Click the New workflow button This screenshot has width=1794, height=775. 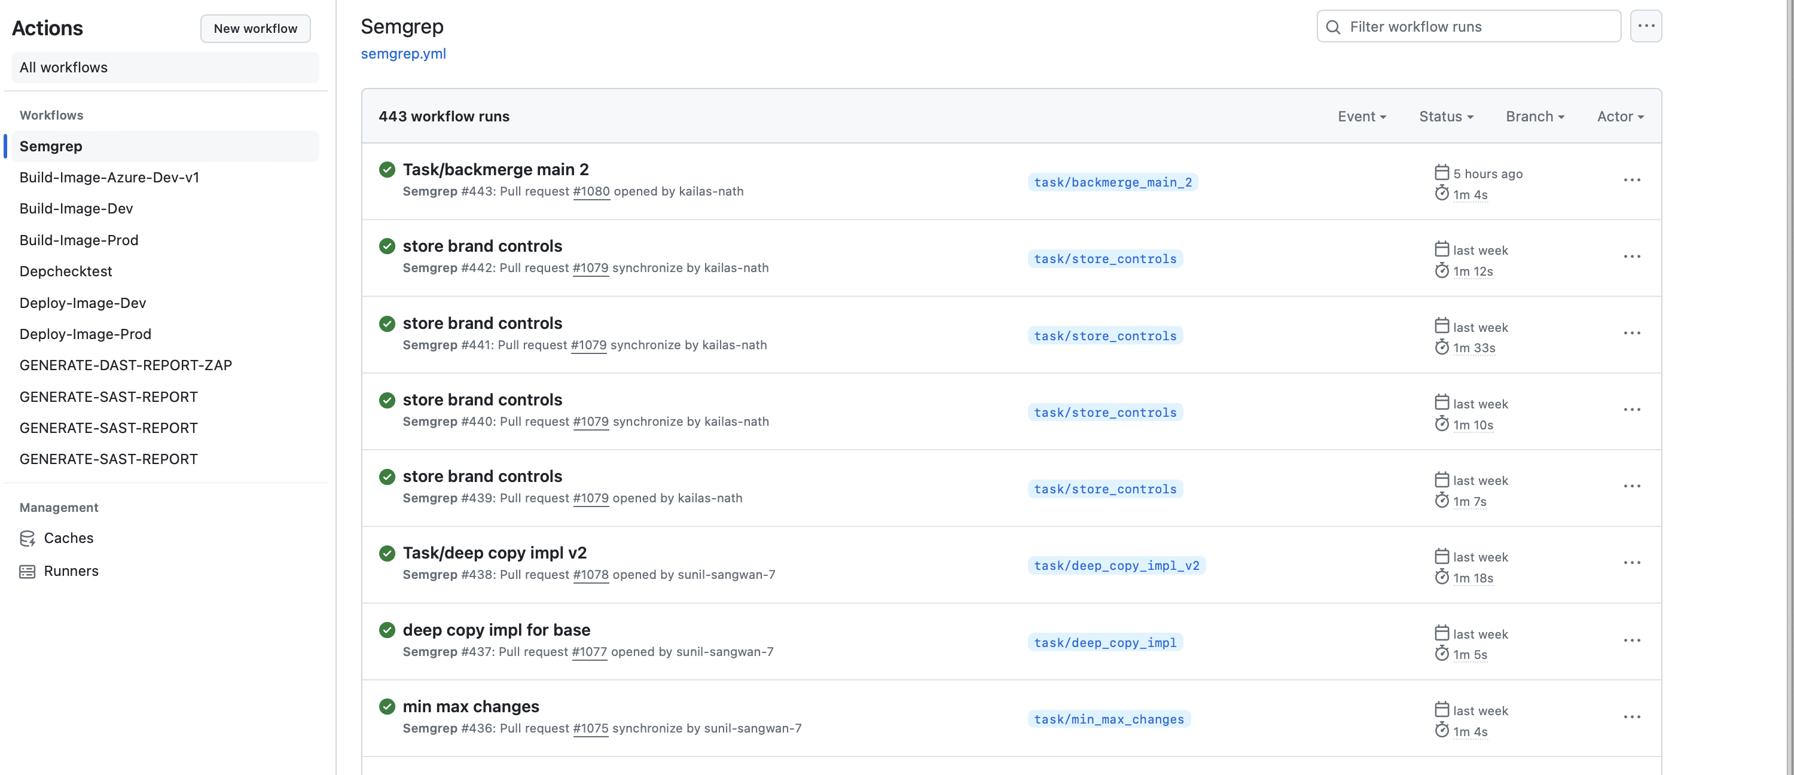[255, 29]
